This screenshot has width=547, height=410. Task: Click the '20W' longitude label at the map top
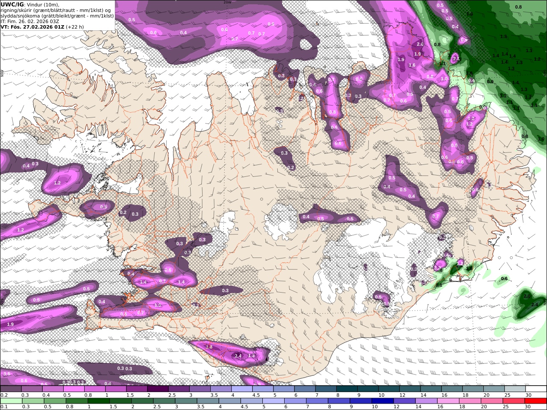point(227,2)
